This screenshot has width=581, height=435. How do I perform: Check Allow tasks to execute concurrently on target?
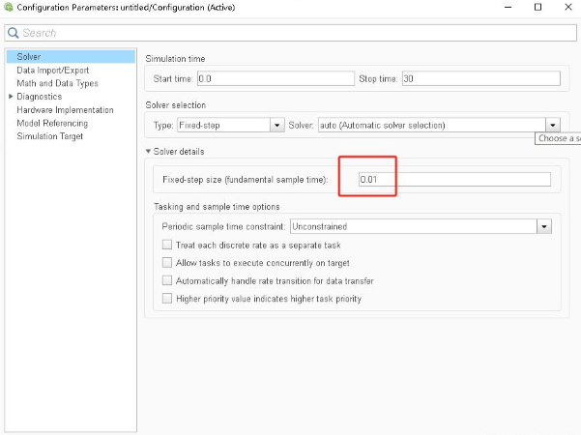[168, 263]
